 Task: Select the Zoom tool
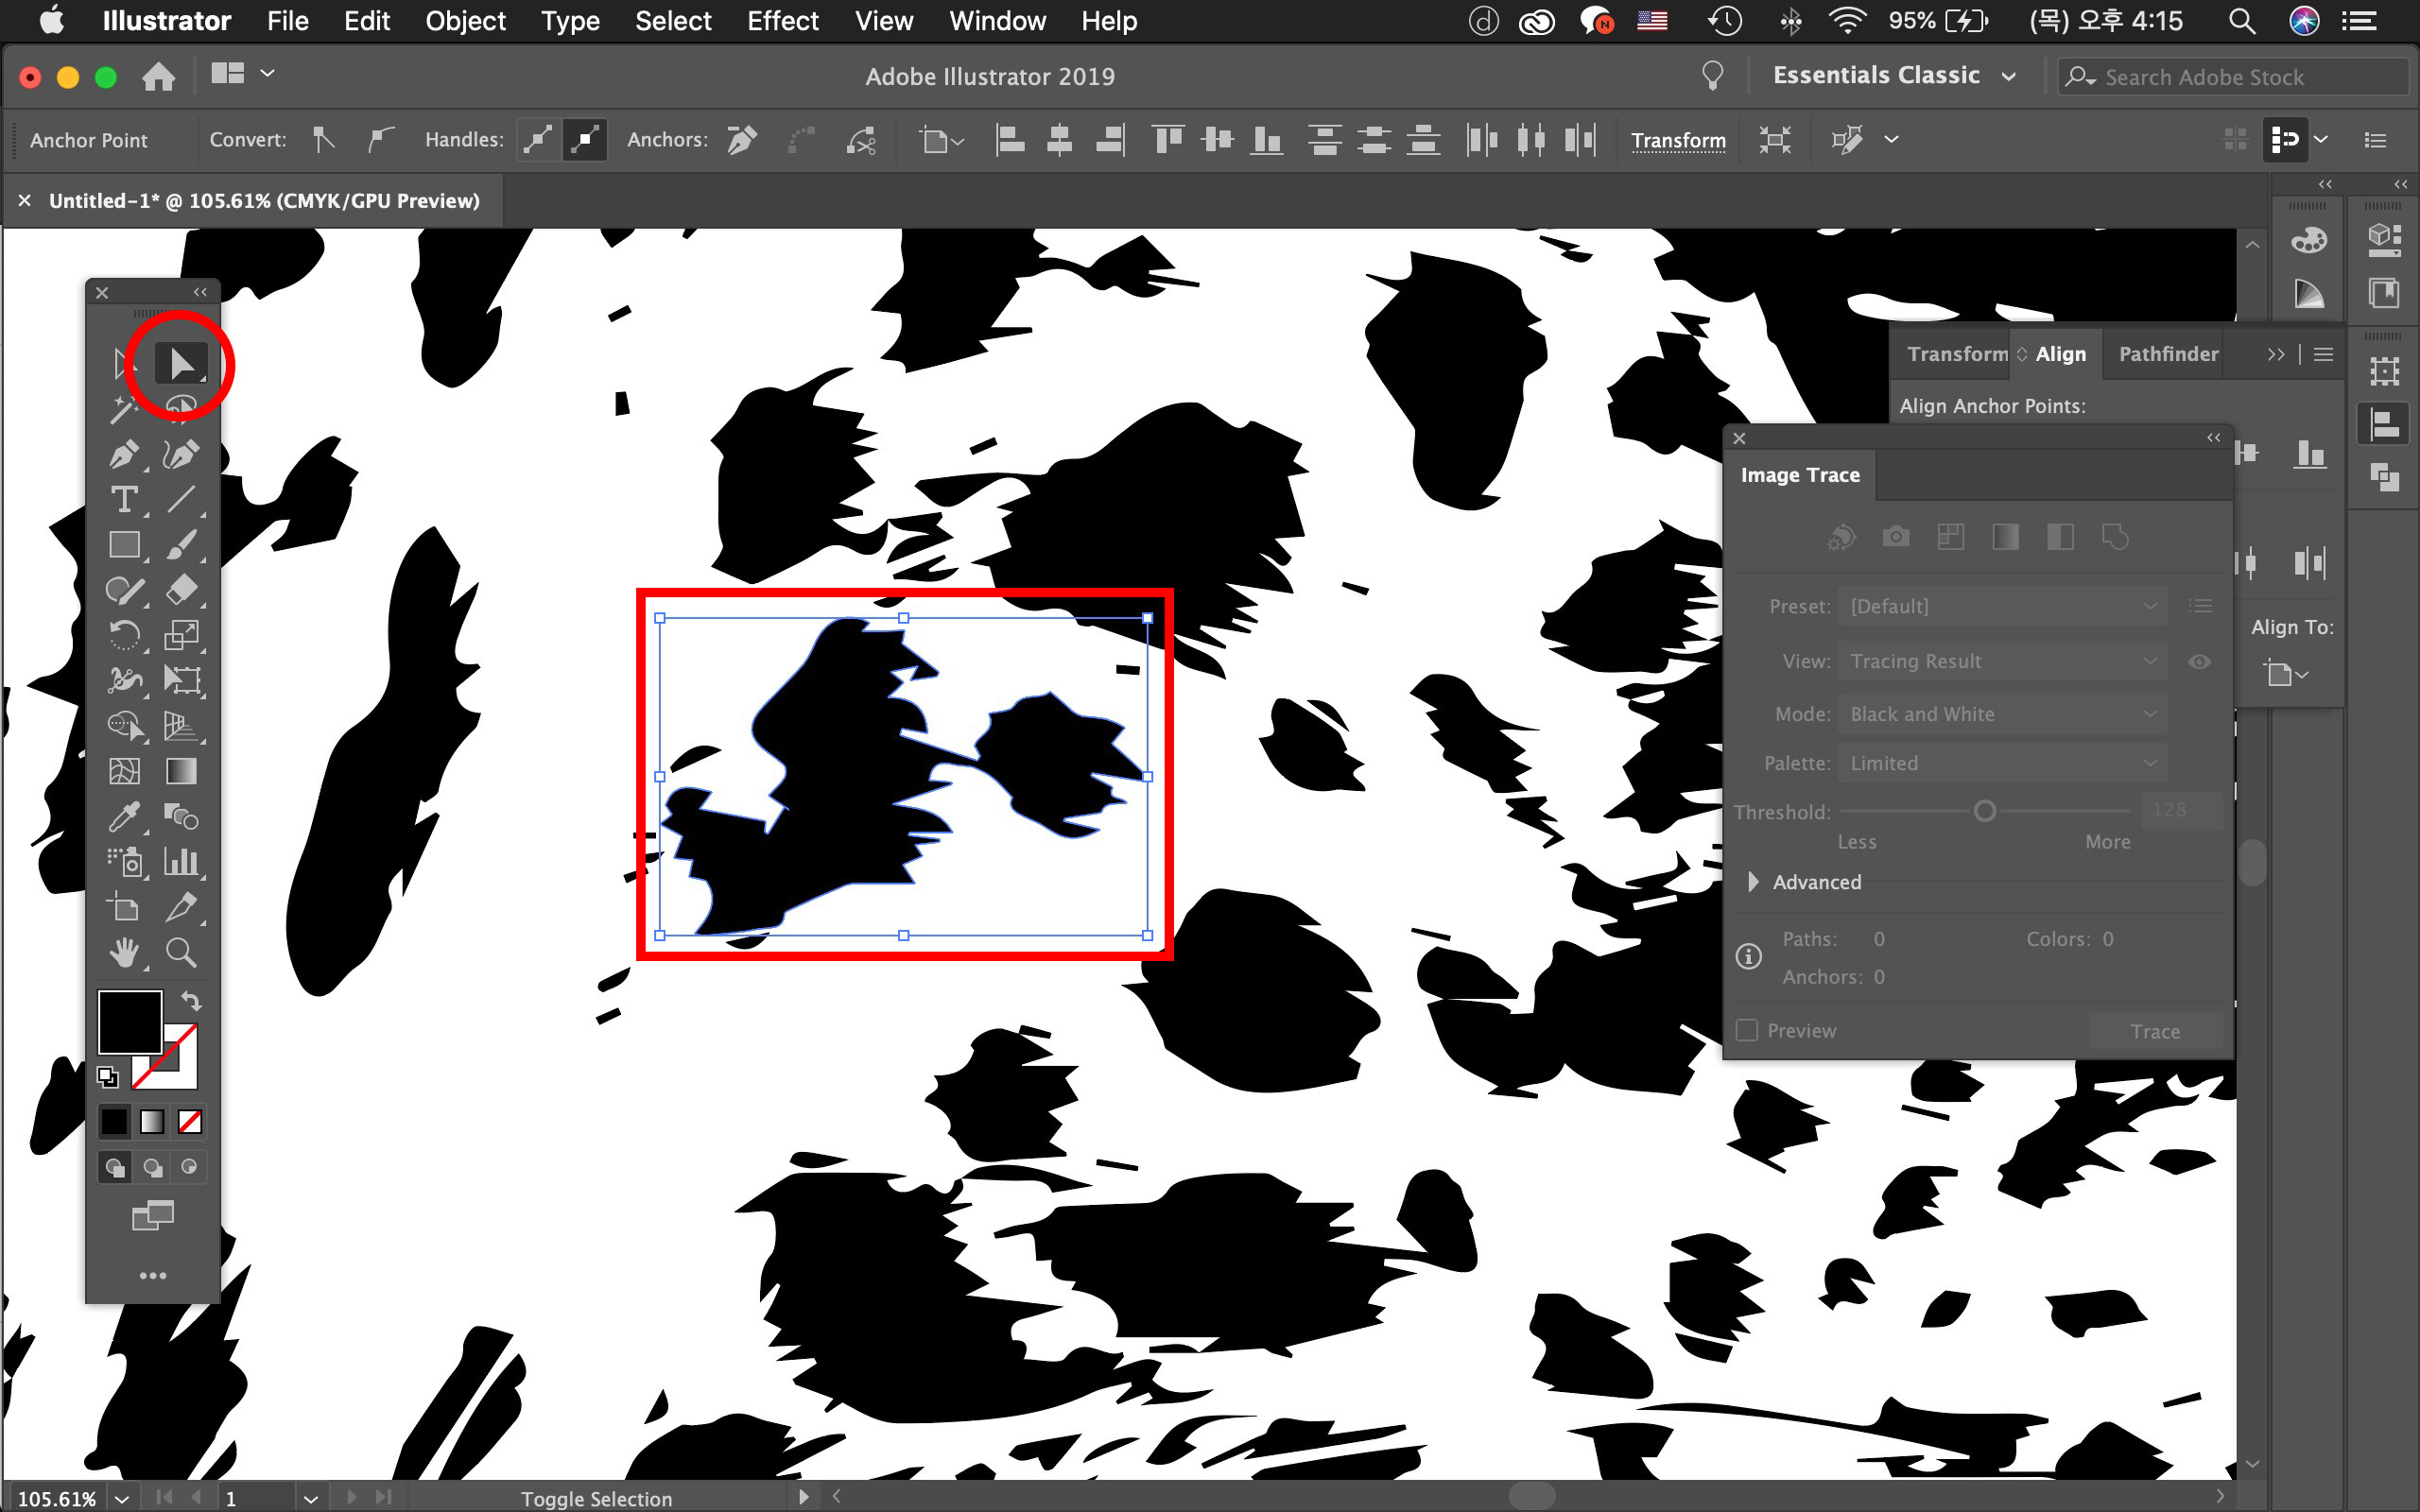pos(182,952)
